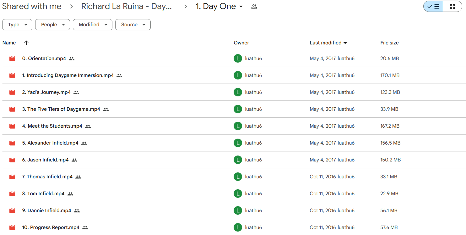
Task: Select file 0. Orientation.mp4
Action: coord(44,59)
